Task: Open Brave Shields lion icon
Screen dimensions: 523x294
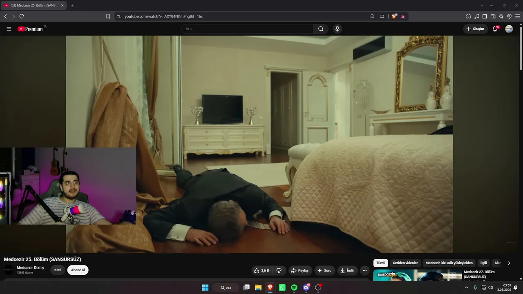Action: click(394, 16)
